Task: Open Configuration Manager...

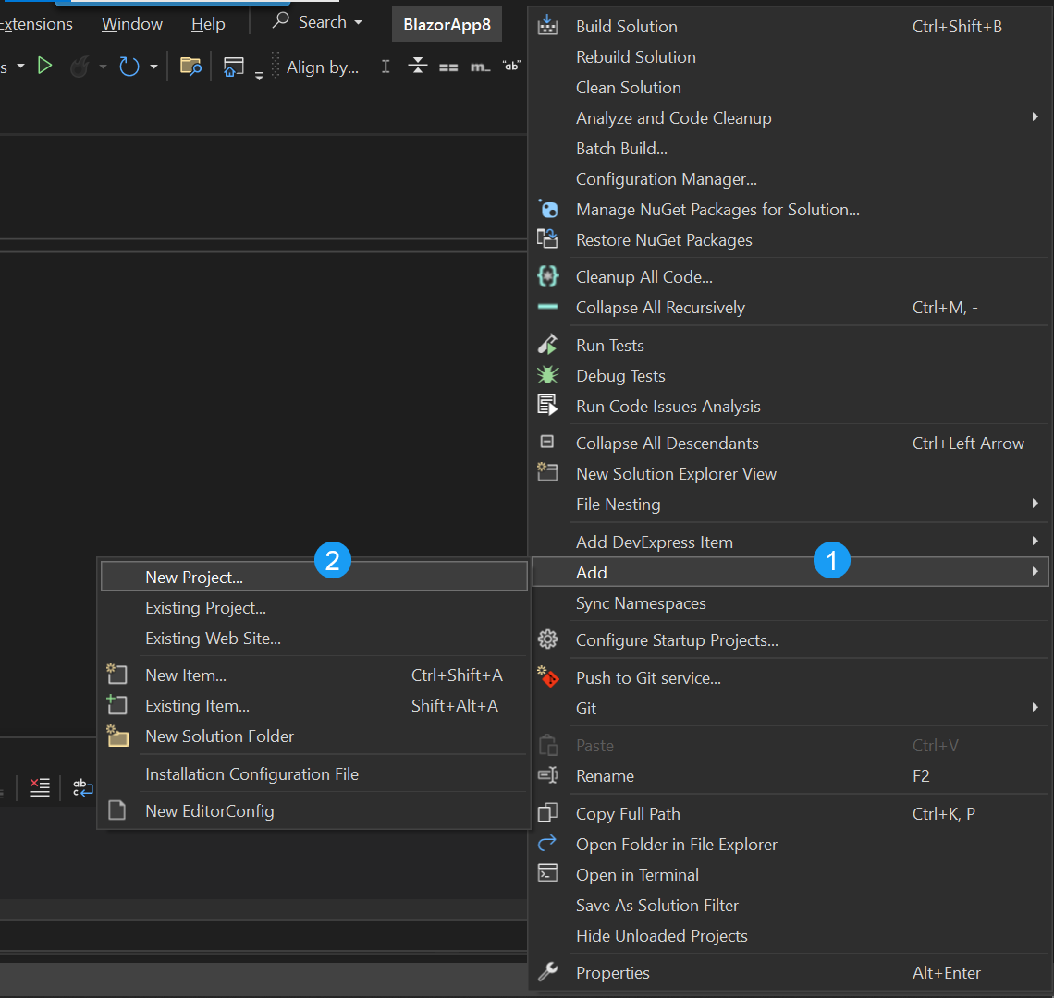Action: [x=790, y=179]
